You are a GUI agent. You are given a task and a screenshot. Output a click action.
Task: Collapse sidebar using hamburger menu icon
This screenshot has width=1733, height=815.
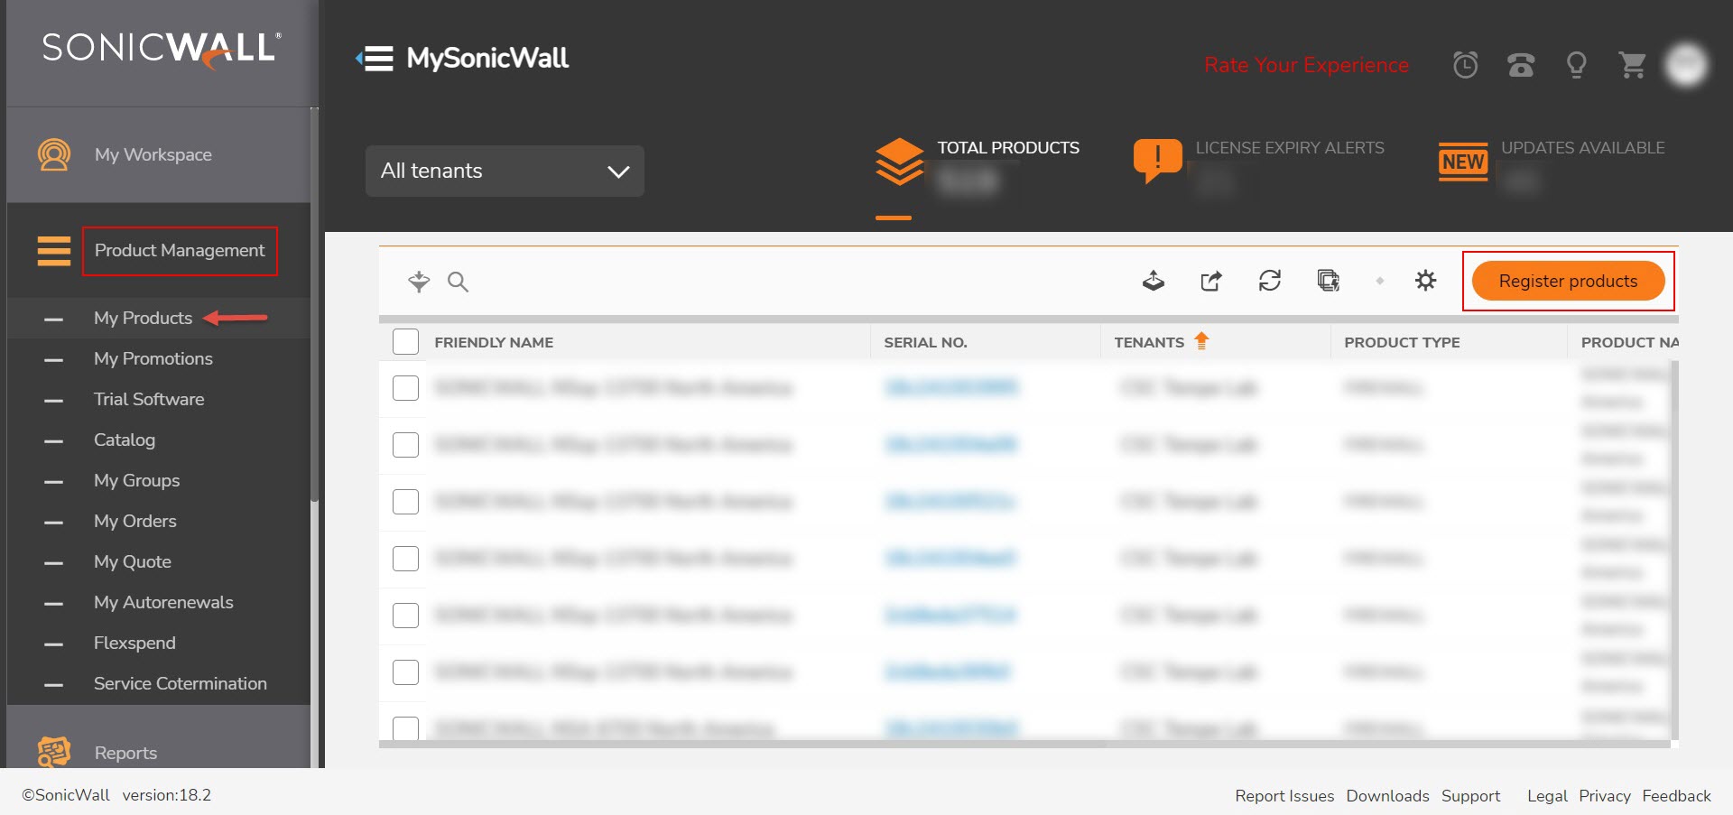click(x=375, y=59)
